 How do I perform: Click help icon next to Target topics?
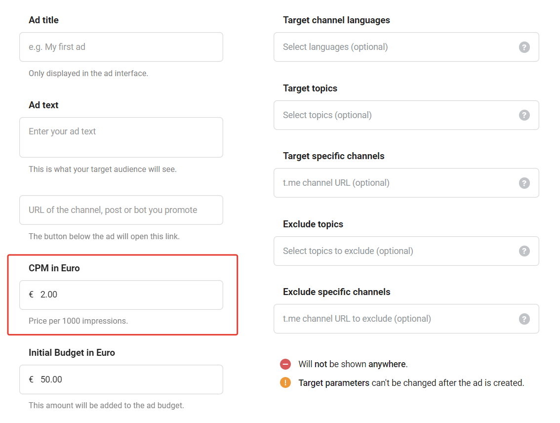[524, 115]
